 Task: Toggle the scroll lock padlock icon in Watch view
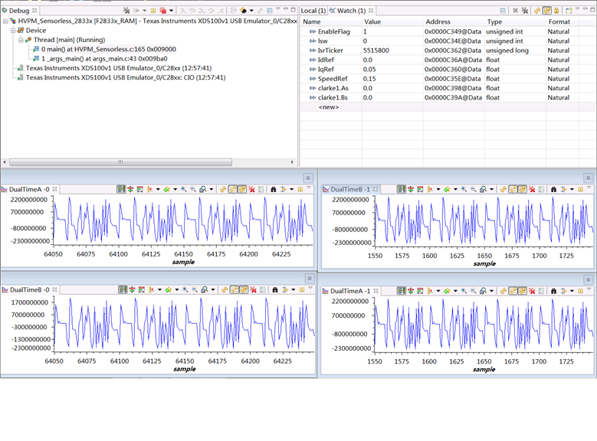556,11
